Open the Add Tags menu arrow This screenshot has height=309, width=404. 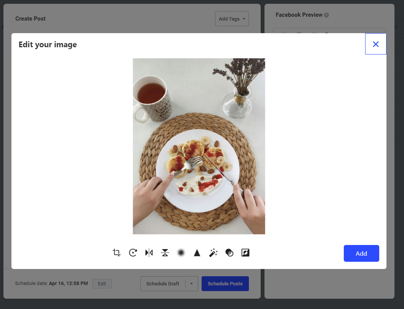[244, 18]
